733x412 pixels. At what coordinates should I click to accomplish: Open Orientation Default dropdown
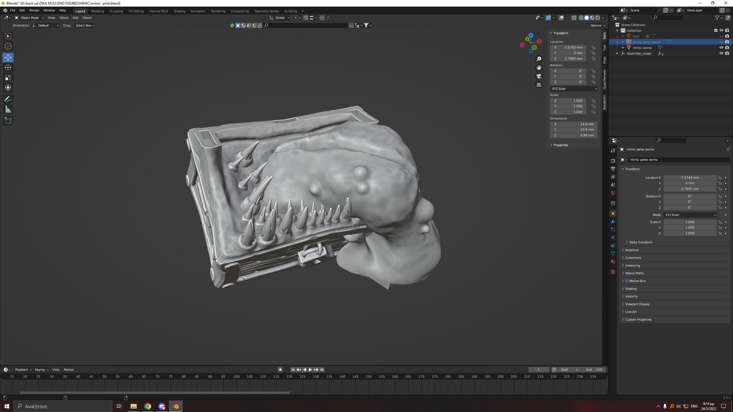pyautogui.click(x=46, y=25)
